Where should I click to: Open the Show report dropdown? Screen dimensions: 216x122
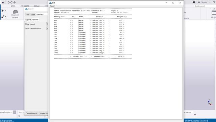47,24
